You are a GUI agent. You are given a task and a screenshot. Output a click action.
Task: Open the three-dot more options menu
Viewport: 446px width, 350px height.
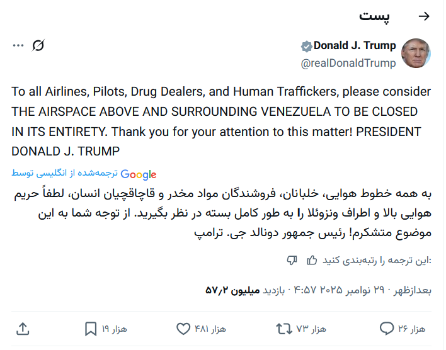(x=18, y=45)
